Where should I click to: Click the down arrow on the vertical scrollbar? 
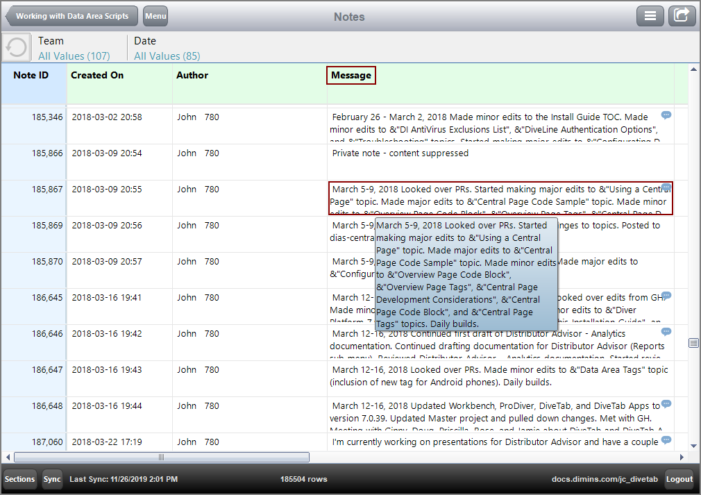[694, 447]
